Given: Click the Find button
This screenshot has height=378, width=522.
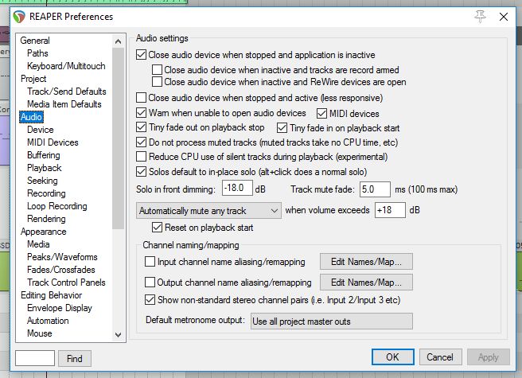Looking at the screenshot, I should coord(75,358).
